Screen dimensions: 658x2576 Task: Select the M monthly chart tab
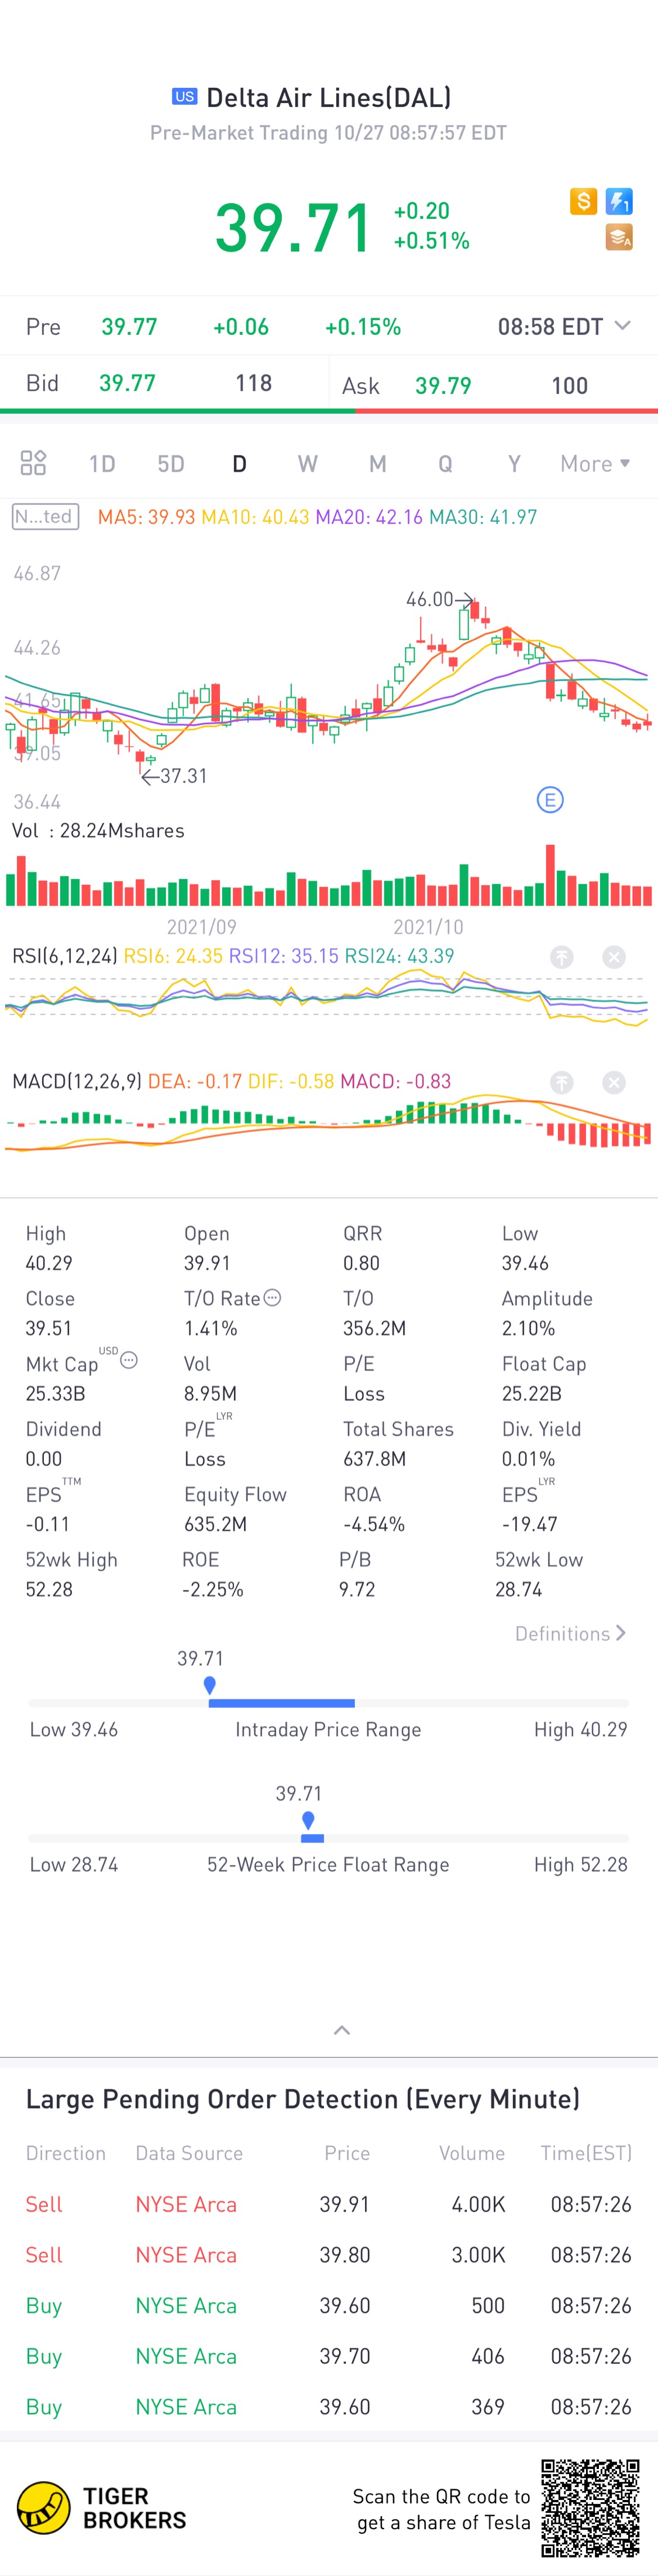point(377,463)
